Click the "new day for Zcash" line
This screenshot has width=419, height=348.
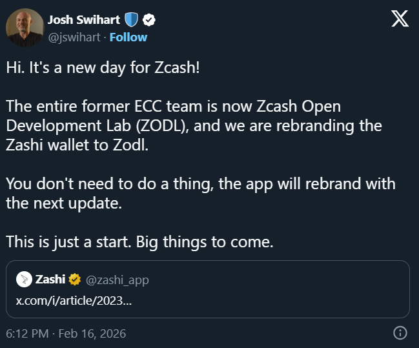click(103, 67)
